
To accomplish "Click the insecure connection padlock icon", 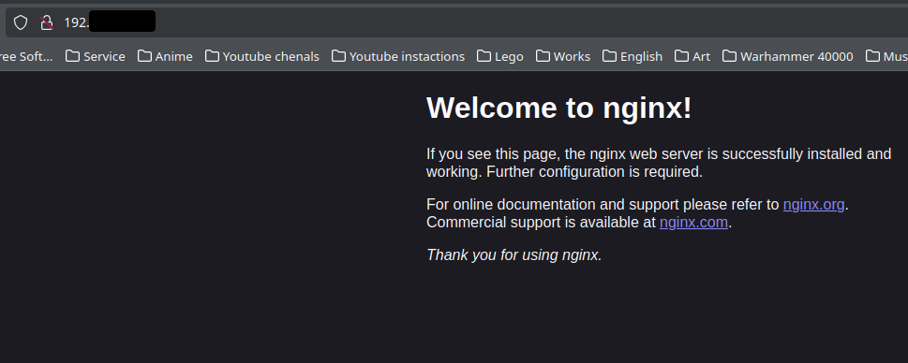I will [47, 22].
